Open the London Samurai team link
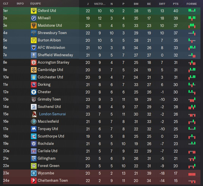203x186 pixels. coord(52,114)
